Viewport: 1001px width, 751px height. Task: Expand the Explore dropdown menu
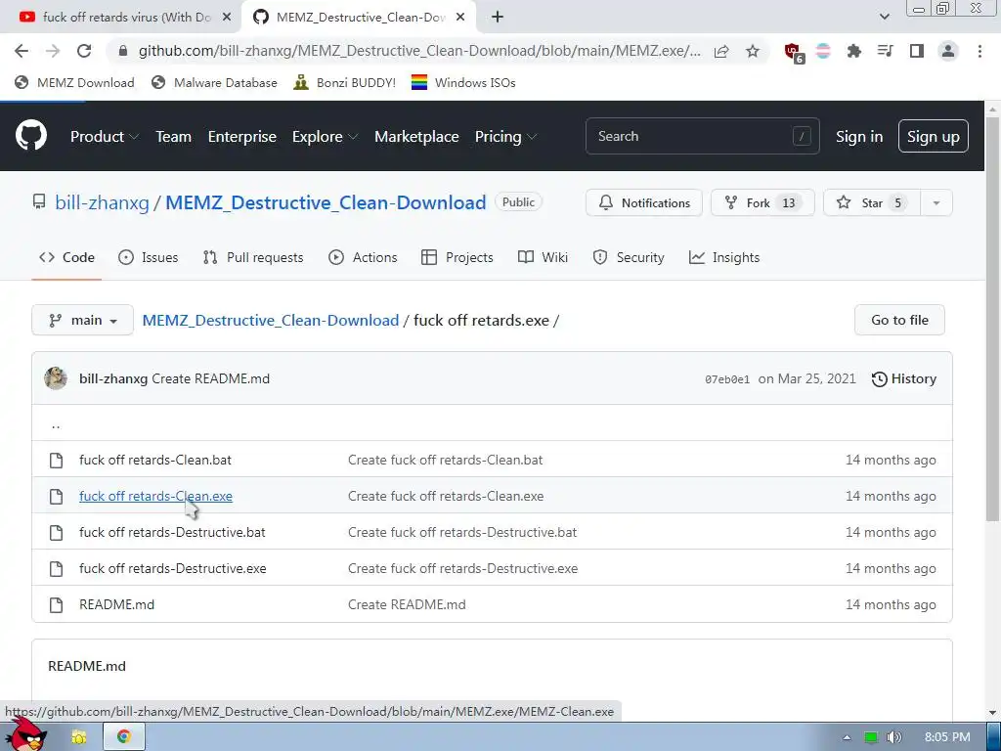point(325,137)
